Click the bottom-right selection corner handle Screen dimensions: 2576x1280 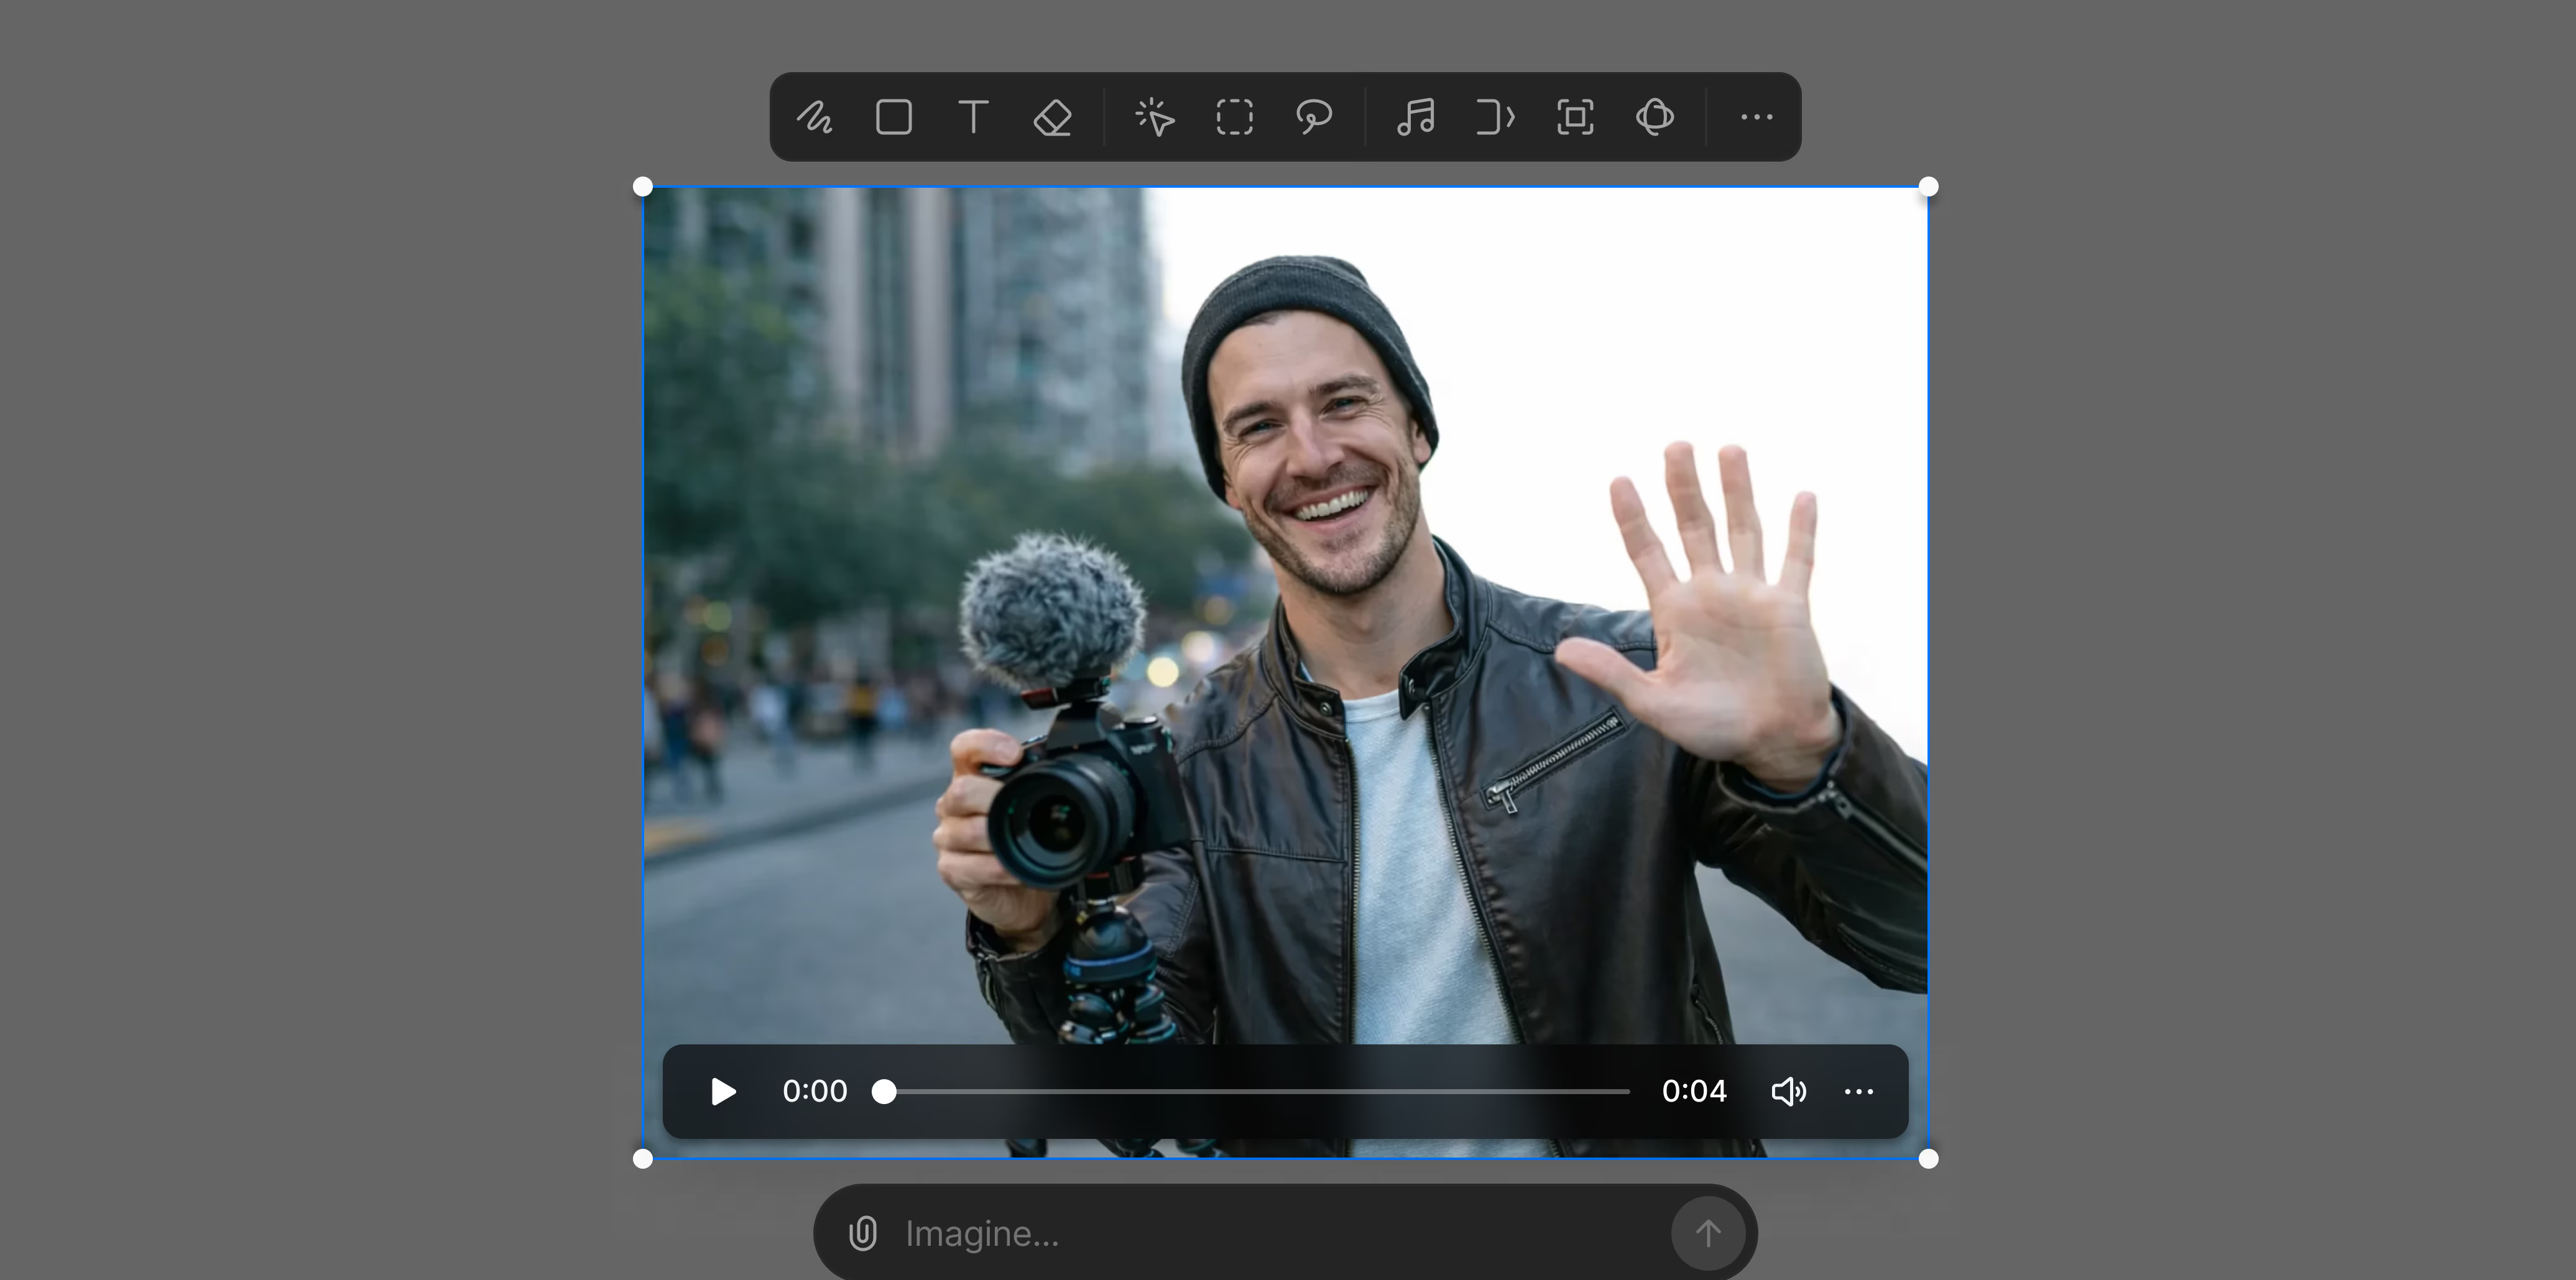[x=1929, y=1159]
